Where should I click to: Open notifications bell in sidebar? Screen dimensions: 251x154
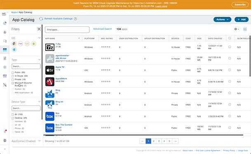[5, 132]
